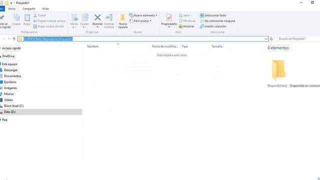Click the '0 elementos' text

click(x=278, y=48)
